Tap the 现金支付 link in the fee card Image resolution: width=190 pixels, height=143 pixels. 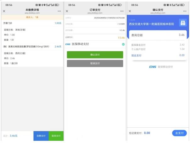136,55
